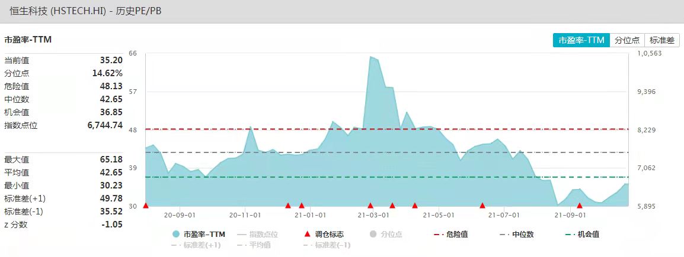684x257 pixels.
Task: Click the z 分数 value -1.05
Action: click(112, 225)
